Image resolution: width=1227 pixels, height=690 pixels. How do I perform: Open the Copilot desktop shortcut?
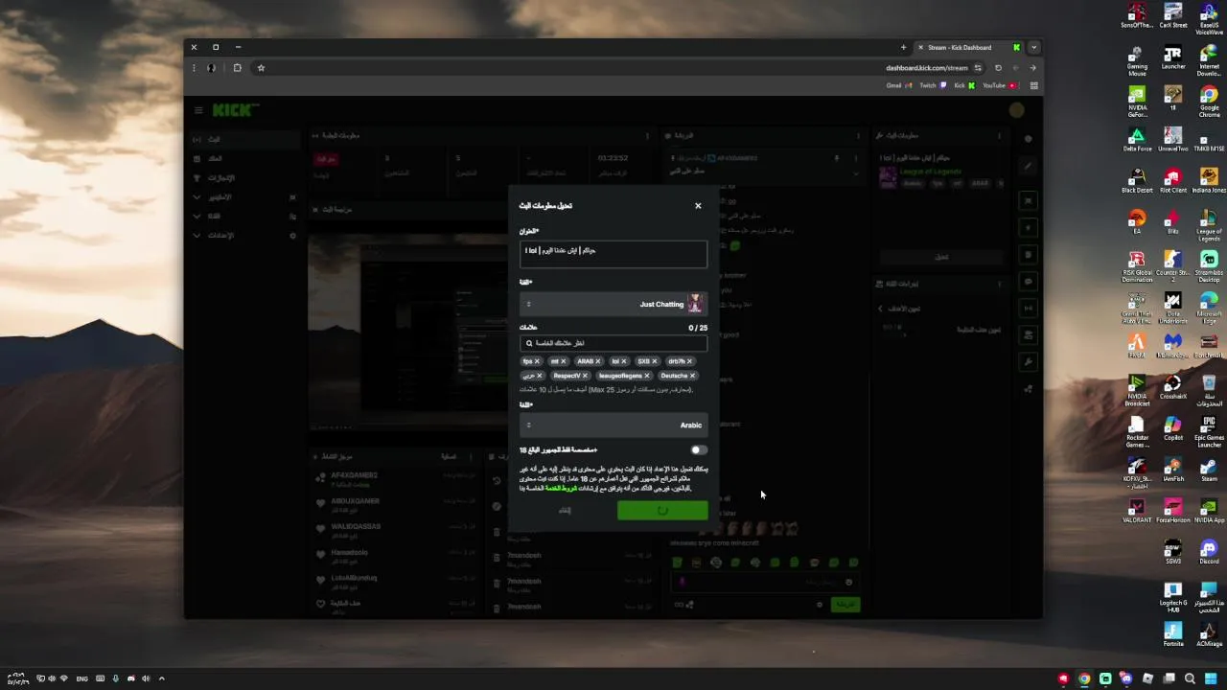point(1172,428)
